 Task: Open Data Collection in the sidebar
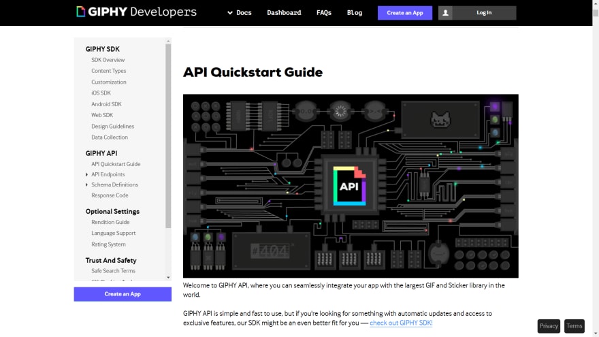tap(110, 138)
